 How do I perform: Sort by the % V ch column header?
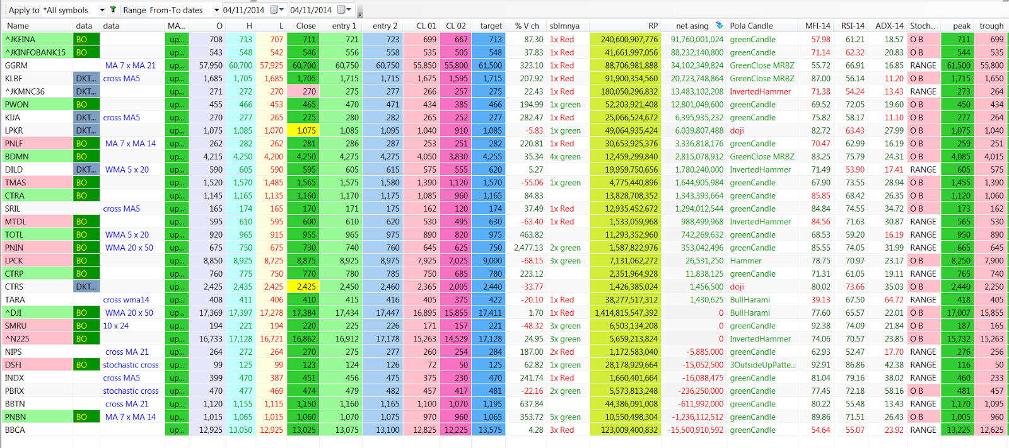(526, 26)
